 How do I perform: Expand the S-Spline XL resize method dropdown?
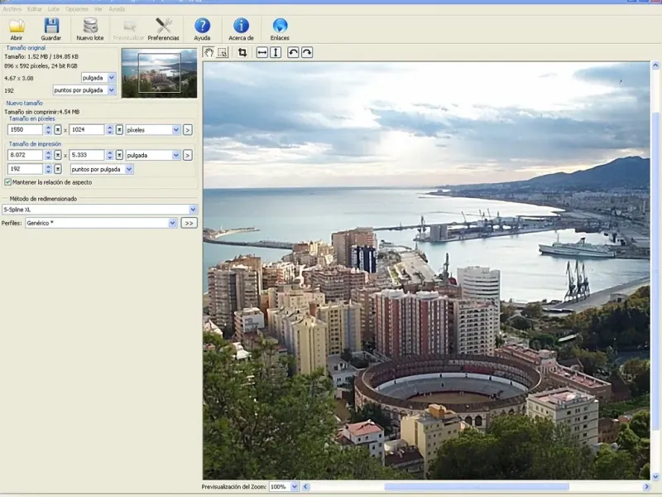pyautogui.click(x=193, y=210)
